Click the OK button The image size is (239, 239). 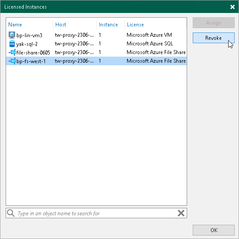214,230
